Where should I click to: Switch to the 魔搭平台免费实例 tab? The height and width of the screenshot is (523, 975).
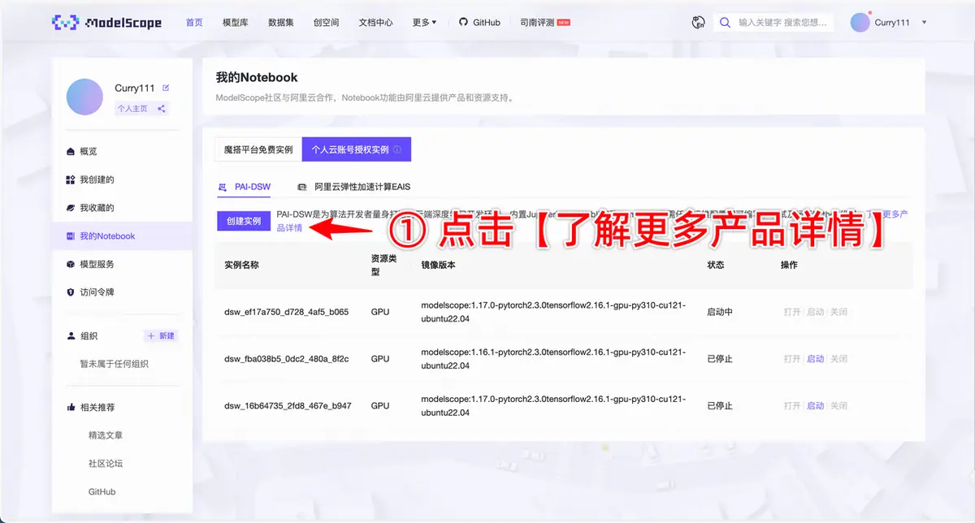click(x=258, y=149)
